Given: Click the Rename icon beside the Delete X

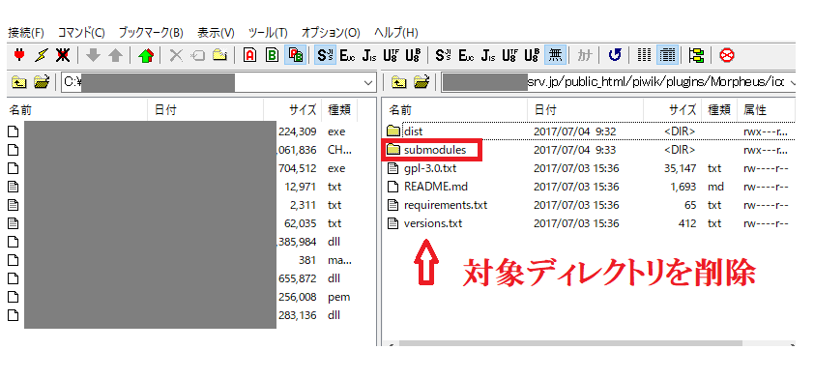Looking at the screenshot, I should tap(198, 55).
